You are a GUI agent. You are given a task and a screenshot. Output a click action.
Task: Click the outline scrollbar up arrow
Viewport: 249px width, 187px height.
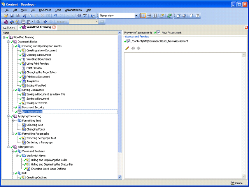120,33
